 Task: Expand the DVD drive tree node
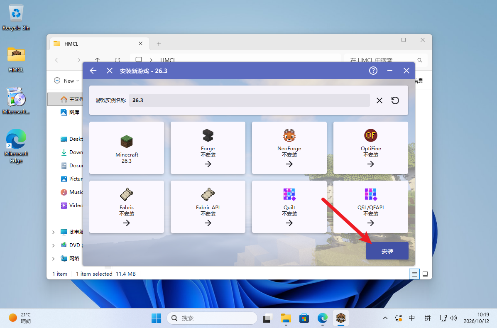[53, 245]
